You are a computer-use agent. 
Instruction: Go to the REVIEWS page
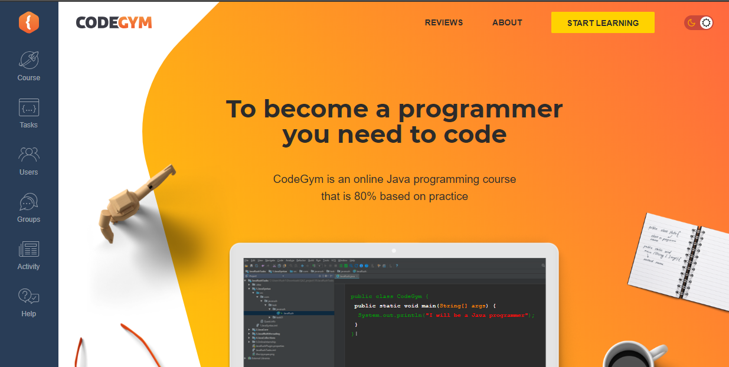click(444, 23)
